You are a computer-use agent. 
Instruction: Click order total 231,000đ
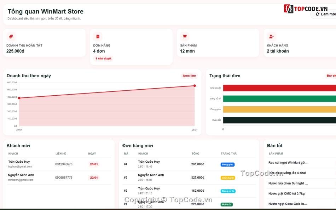[x=198, y=164]
